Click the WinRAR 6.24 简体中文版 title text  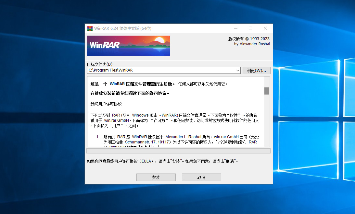[x=123, y=28]
